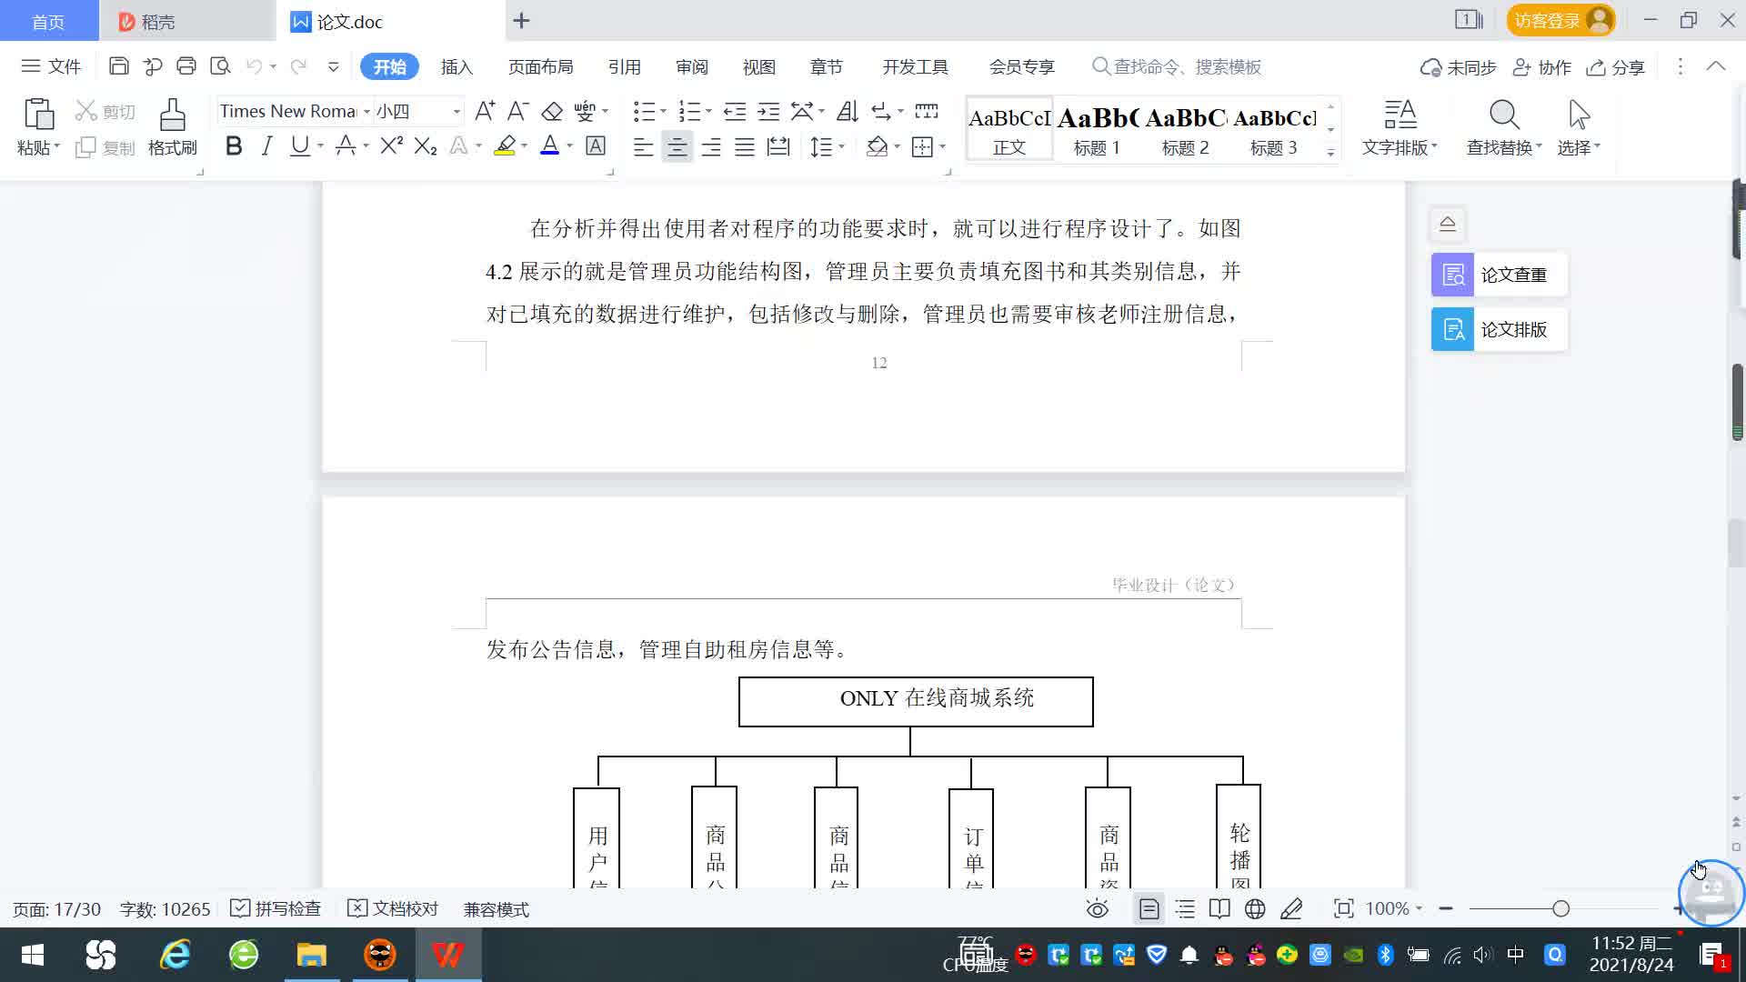Screen dimensions: 1746x982
Task: Switch to web layout view icon
Action: tap(1255, 908)
